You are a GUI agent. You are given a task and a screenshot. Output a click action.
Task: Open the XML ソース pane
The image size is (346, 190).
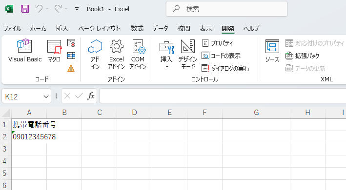[272, 51]
